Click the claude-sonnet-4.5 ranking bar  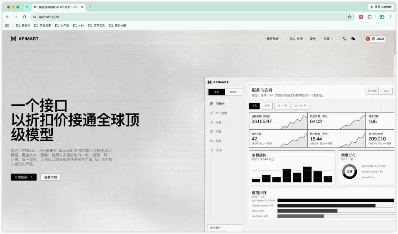point(327,206)
